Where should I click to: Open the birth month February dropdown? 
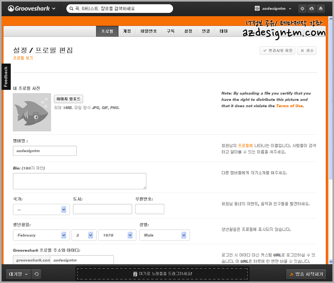(x=42, y=235)
